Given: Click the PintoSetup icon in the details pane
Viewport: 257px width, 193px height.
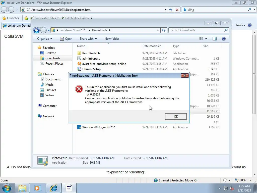Looking at the screenshot, I should (x=43, y=161).
